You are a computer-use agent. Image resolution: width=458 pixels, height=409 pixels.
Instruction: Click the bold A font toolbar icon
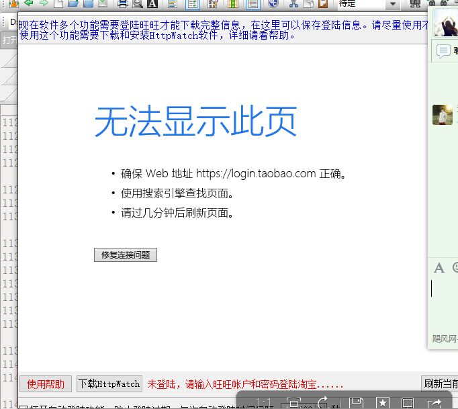click(x=152, y=4)
